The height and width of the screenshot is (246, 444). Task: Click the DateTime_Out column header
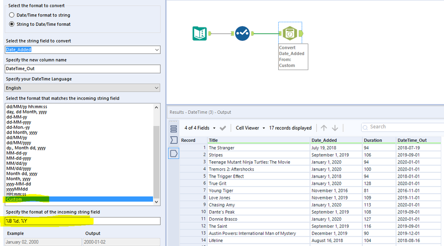[419, 140]
